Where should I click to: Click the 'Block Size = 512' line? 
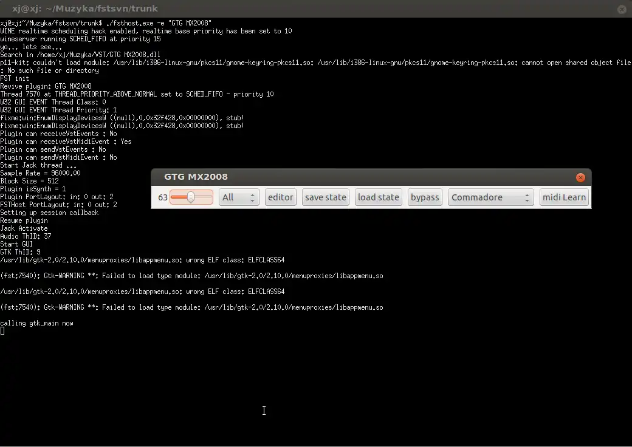[29, 181]
